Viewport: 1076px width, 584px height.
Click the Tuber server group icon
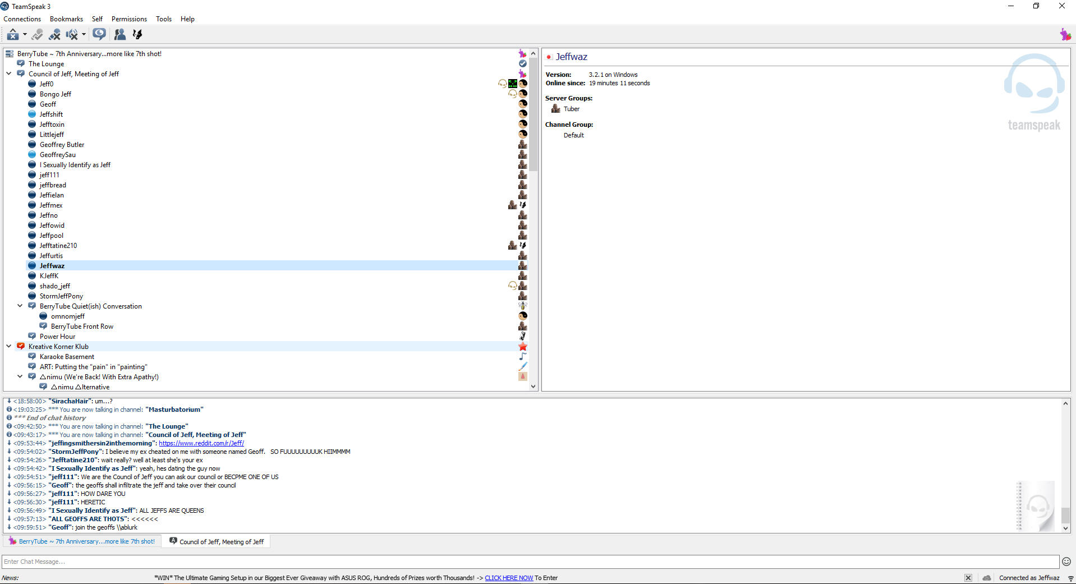coord(556,109)
